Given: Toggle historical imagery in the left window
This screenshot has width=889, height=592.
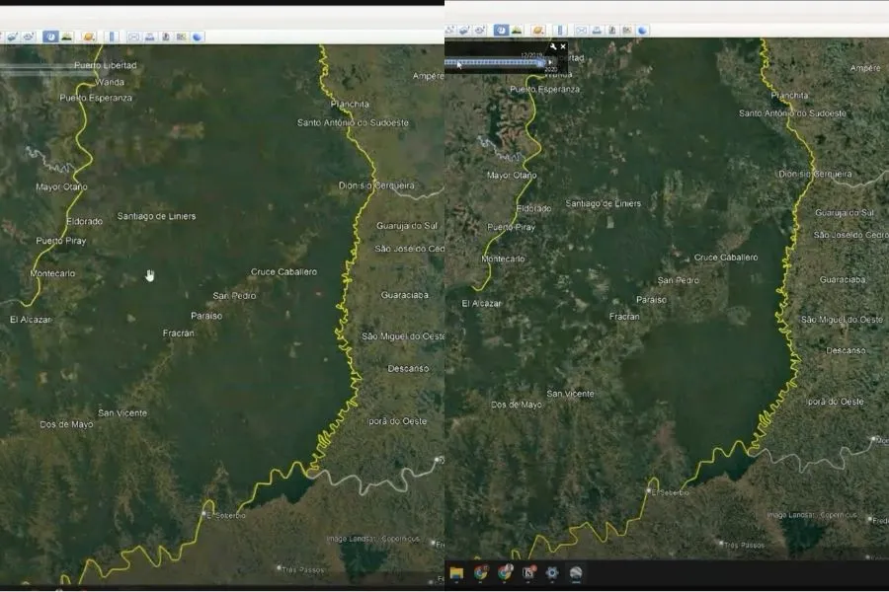Looking at the screenshot, I should coord(51,36).
